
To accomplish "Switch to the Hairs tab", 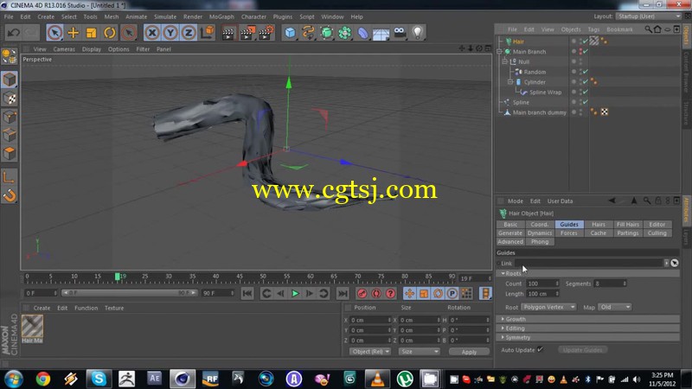I will point(599,225).
